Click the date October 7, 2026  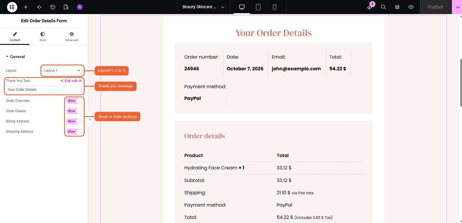pos(245,69)
